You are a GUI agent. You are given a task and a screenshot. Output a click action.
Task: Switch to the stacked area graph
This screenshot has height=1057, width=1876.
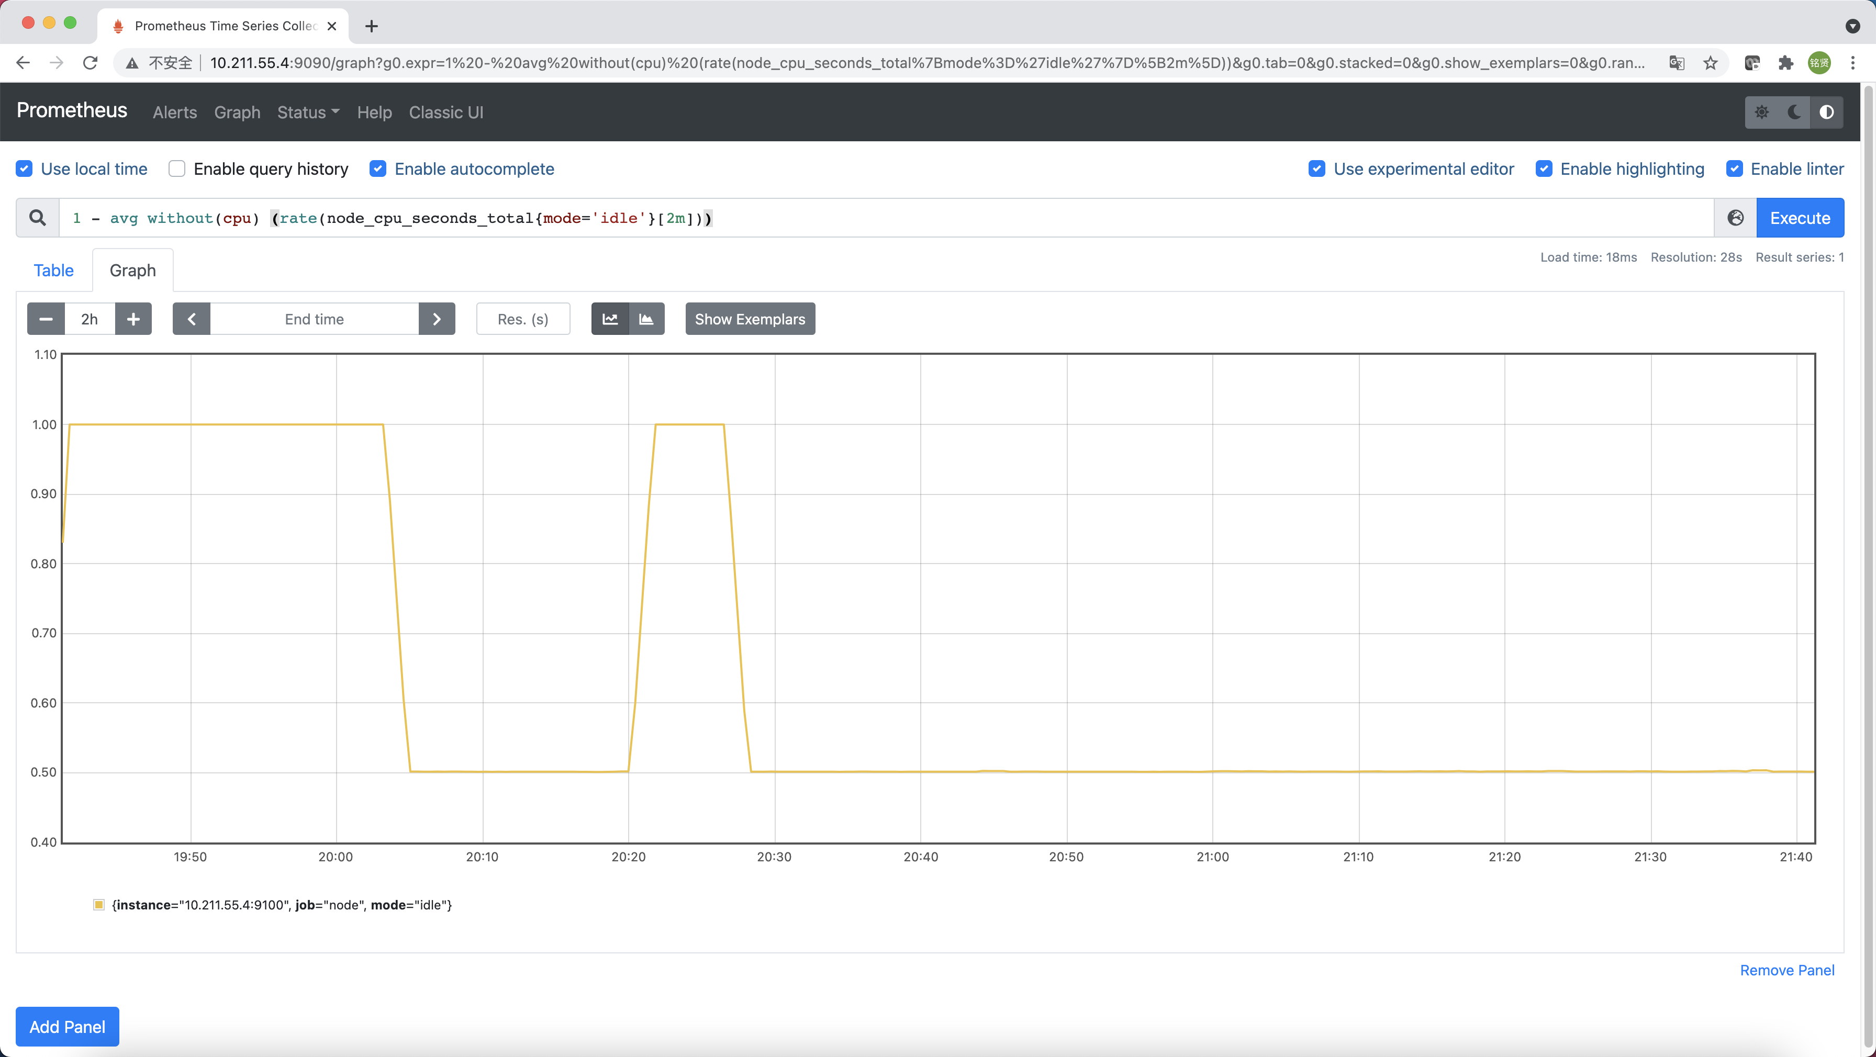coord(646,319)
